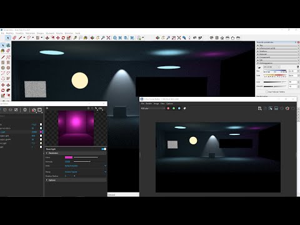Activate the Walk footprints tool

click(x=200, y=37)
